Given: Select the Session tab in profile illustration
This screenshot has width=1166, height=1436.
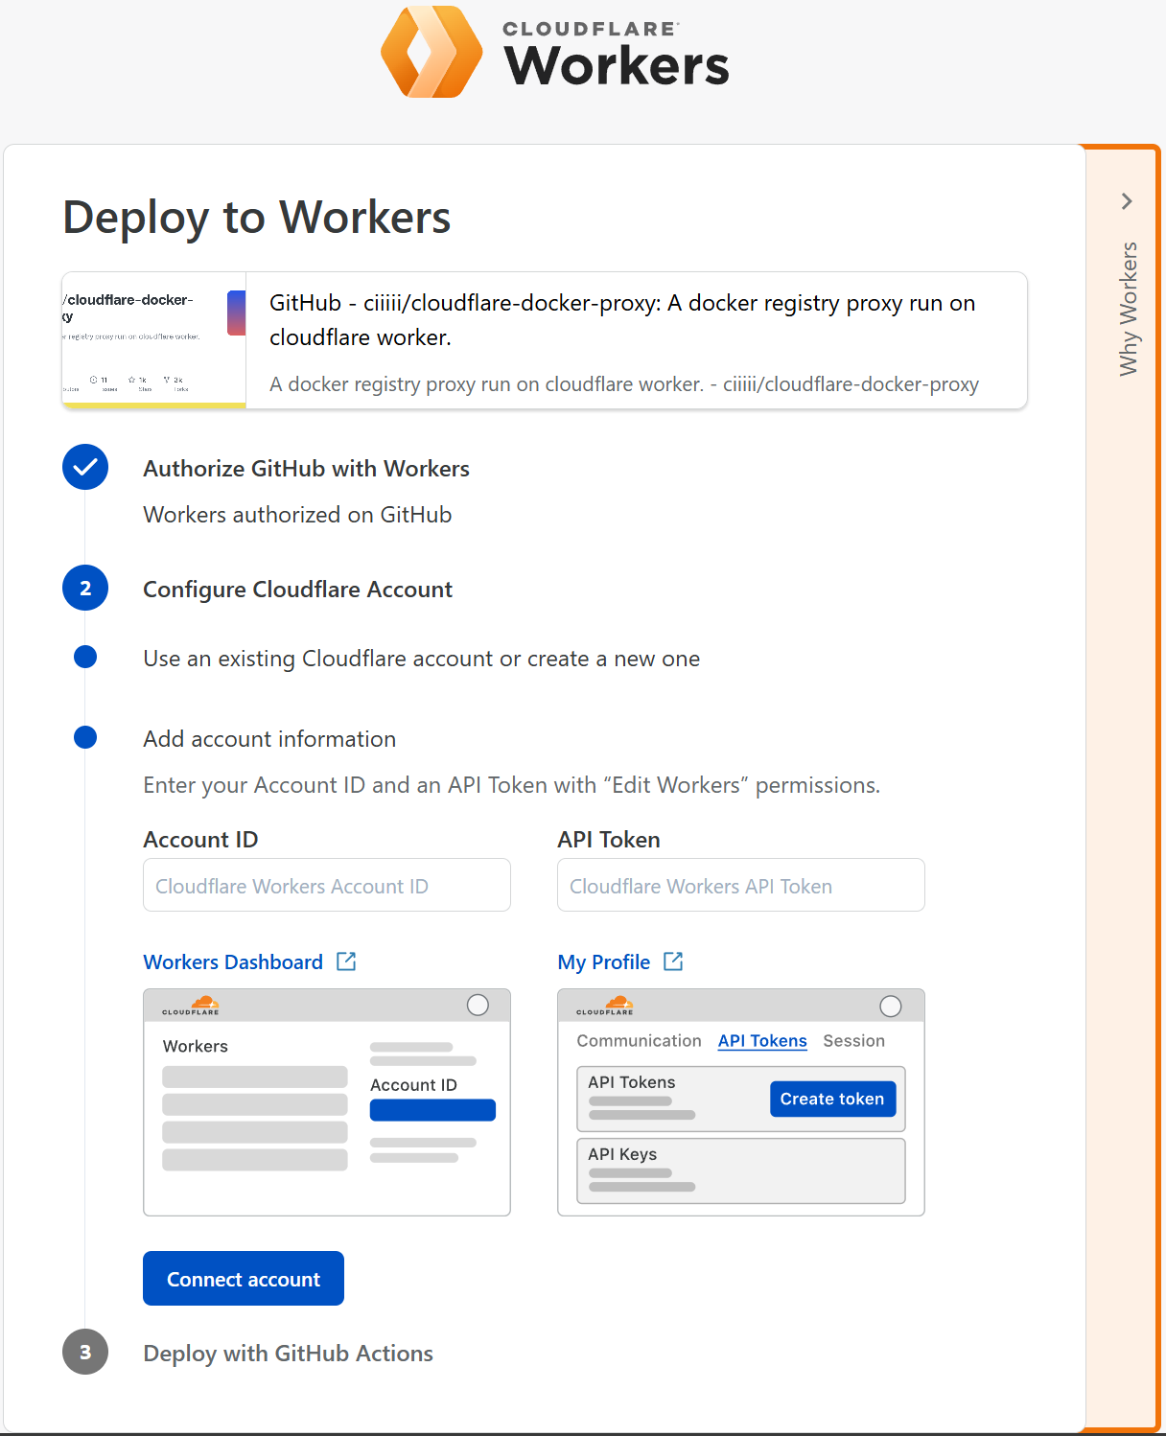Looking at the screenshot, I should [x=853, y=1041].
